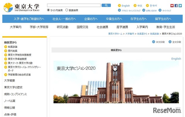Click the magnifier search button

106,5
